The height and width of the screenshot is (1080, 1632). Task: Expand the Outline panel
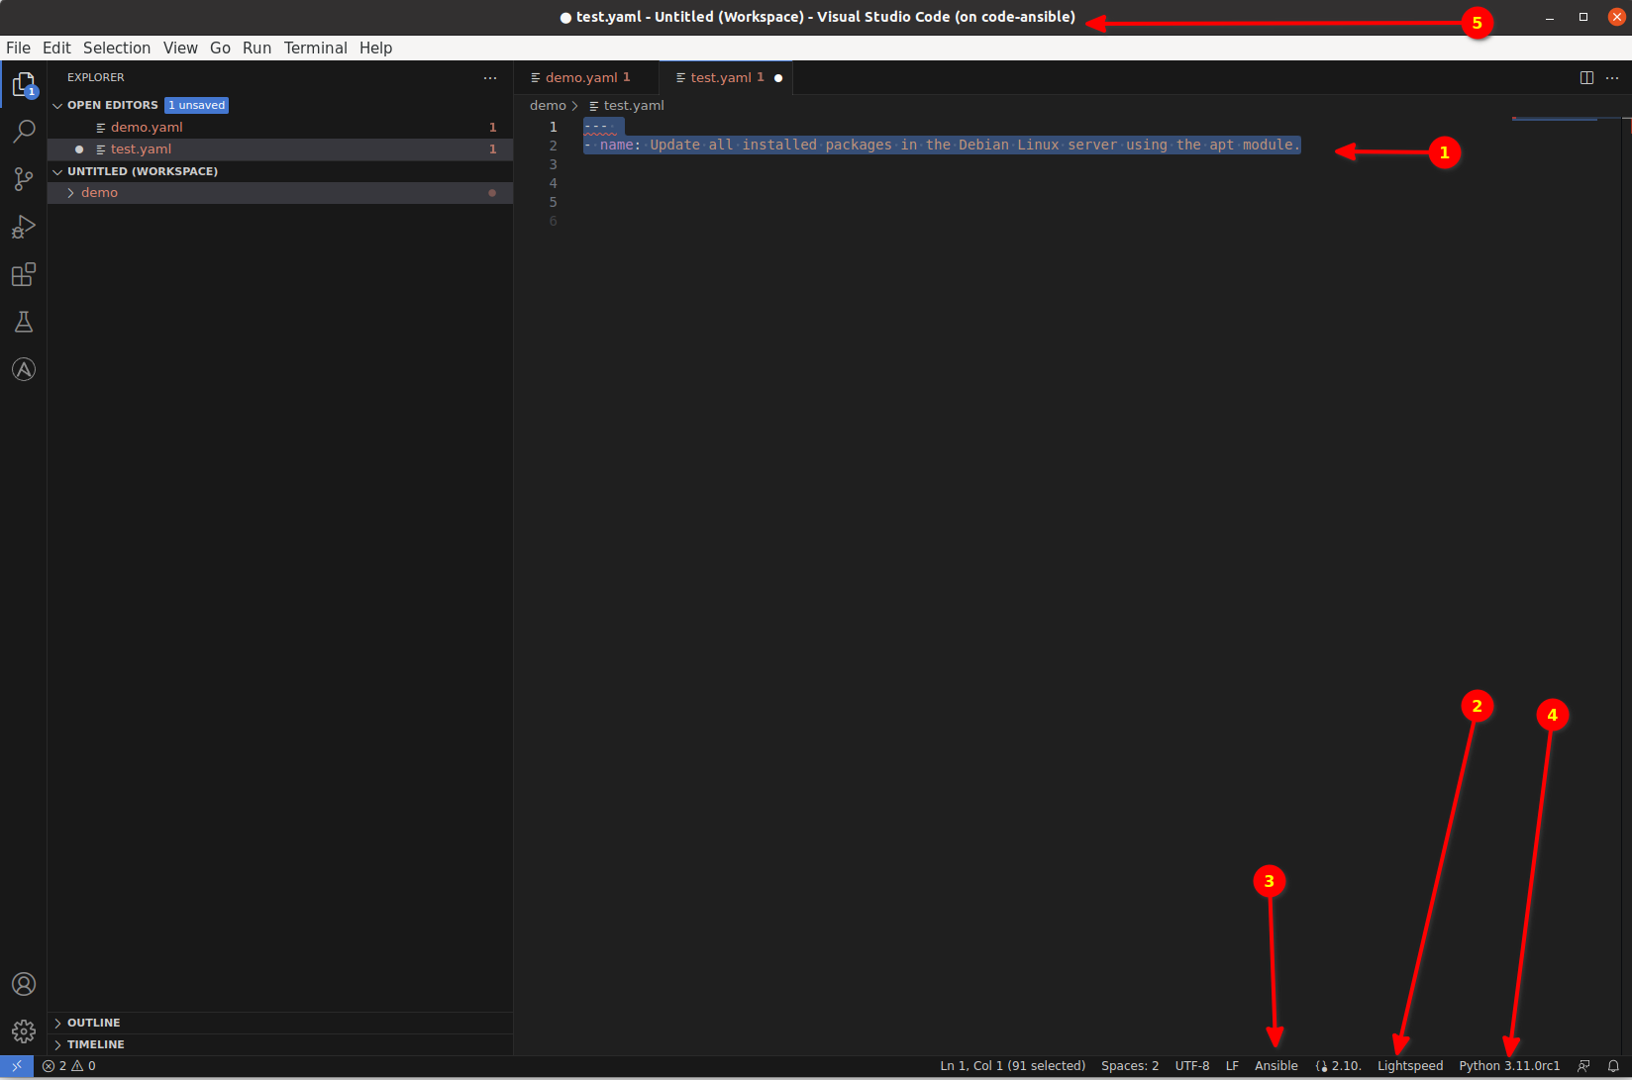pos(93,1023)
